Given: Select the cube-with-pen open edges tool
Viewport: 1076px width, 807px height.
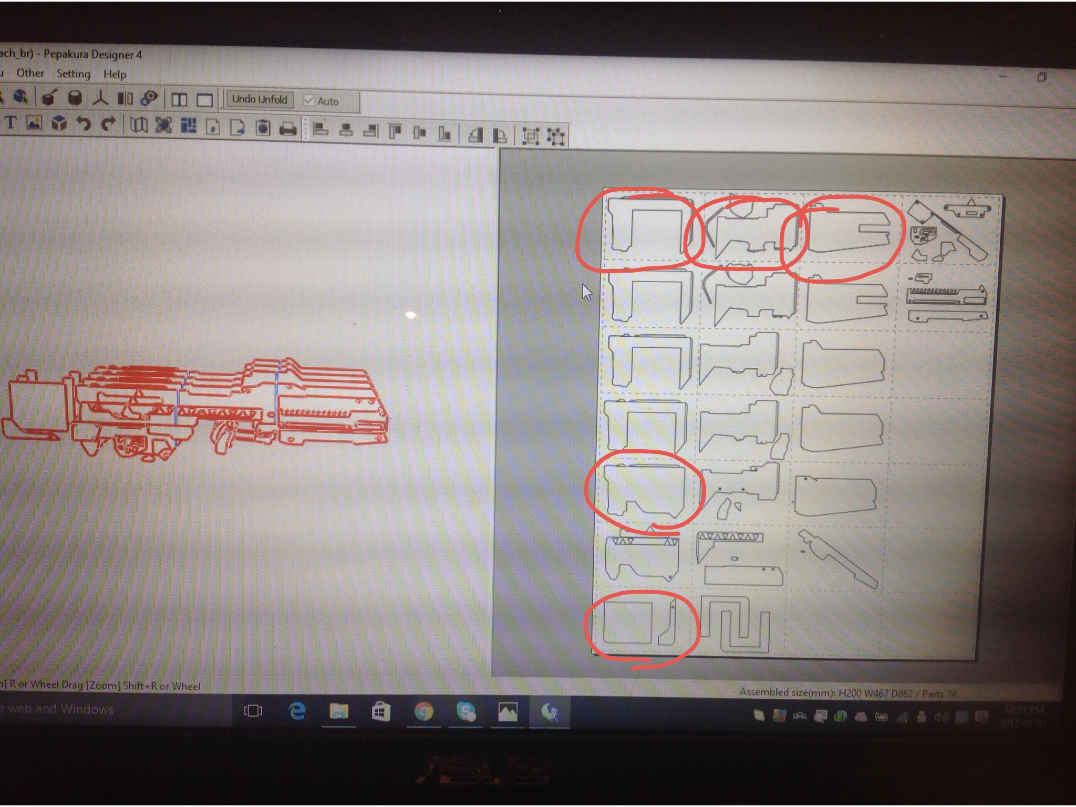Looking at the screenshot, I should 49,98.
